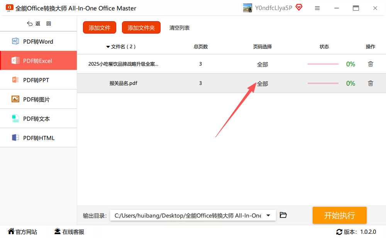Click the PowerPoint icon beside PDF转PPT

coord(15,80)
